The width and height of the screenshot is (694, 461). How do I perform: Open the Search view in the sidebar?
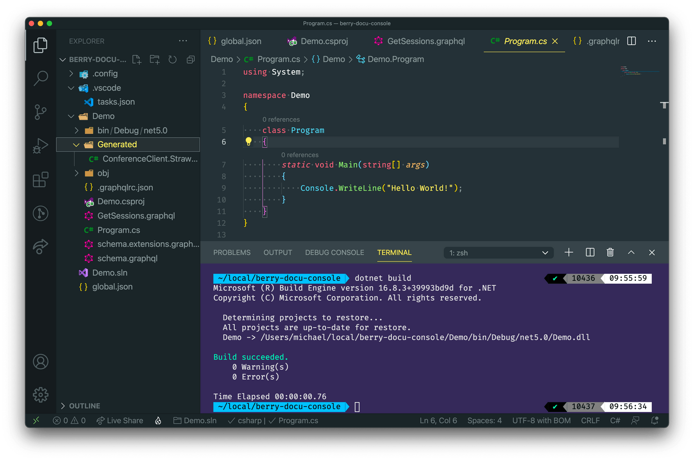pos(40,78)
